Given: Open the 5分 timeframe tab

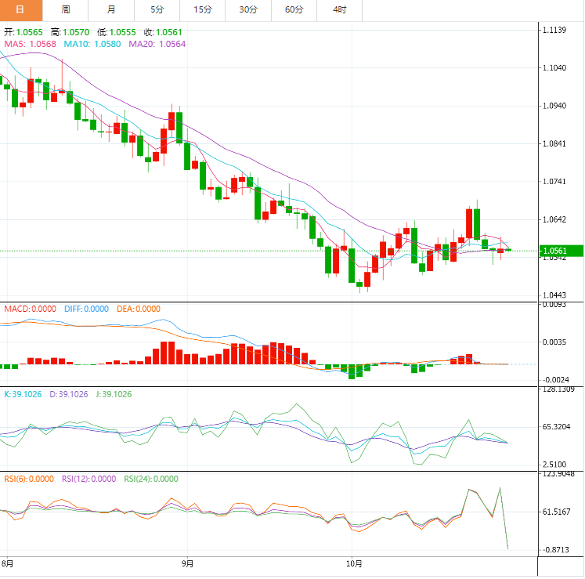Looking at the screenshot, I should click(157, 9).
